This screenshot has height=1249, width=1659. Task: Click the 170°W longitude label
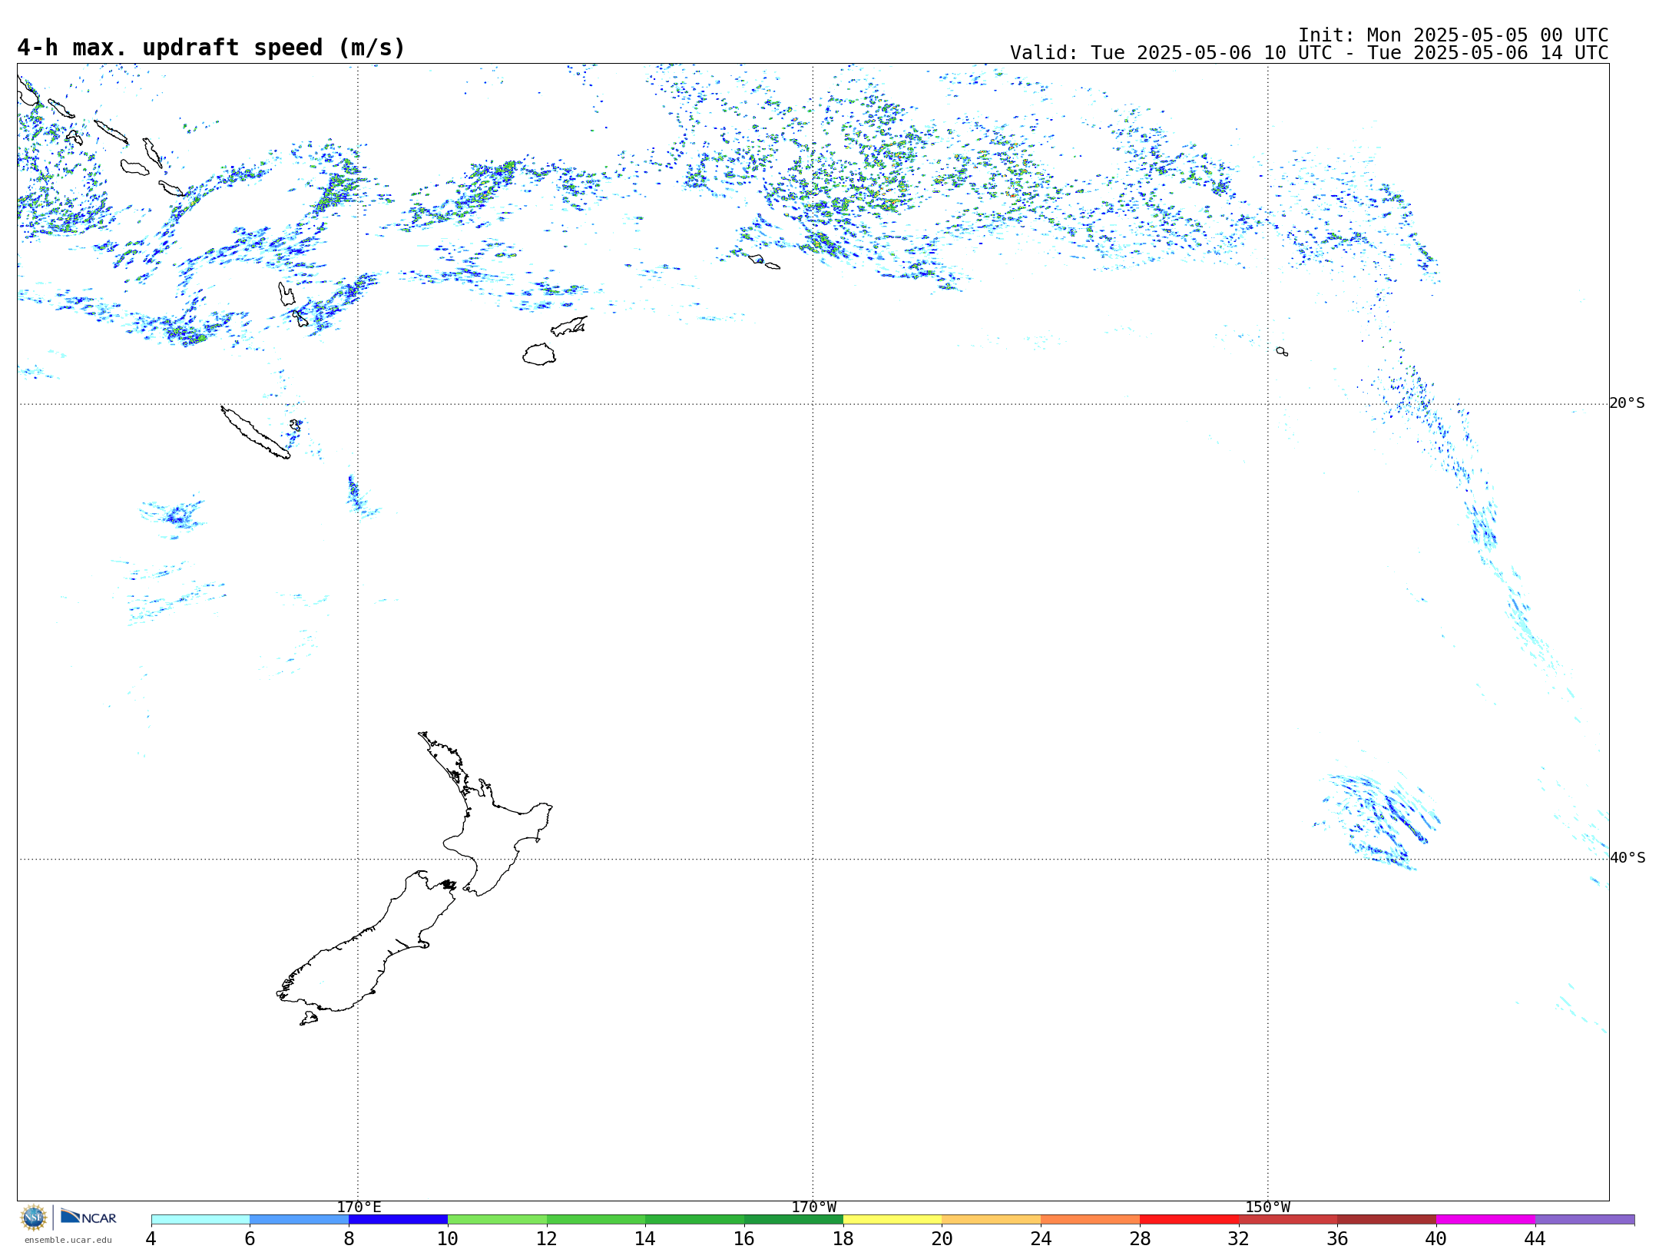pyautogui.click(x=813, y=1208)
